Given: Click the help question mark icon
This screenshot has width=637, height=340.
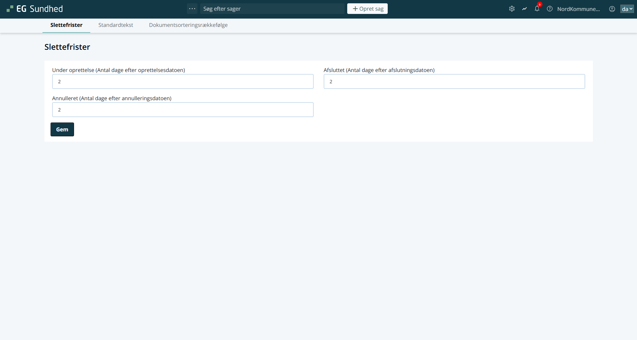Looking at the screenshot, I should coord(549,9).
